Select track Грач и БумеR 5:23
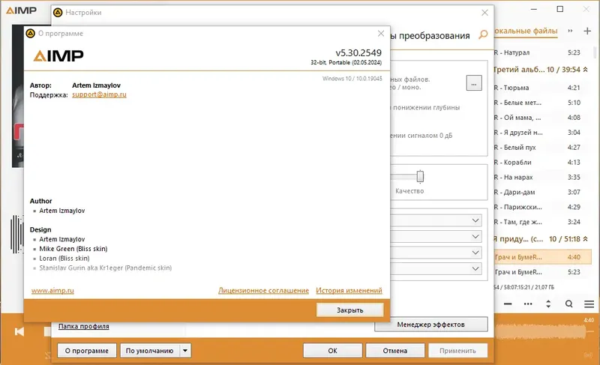Viewport: 600px width, 365px height. [x=542, y=272]
